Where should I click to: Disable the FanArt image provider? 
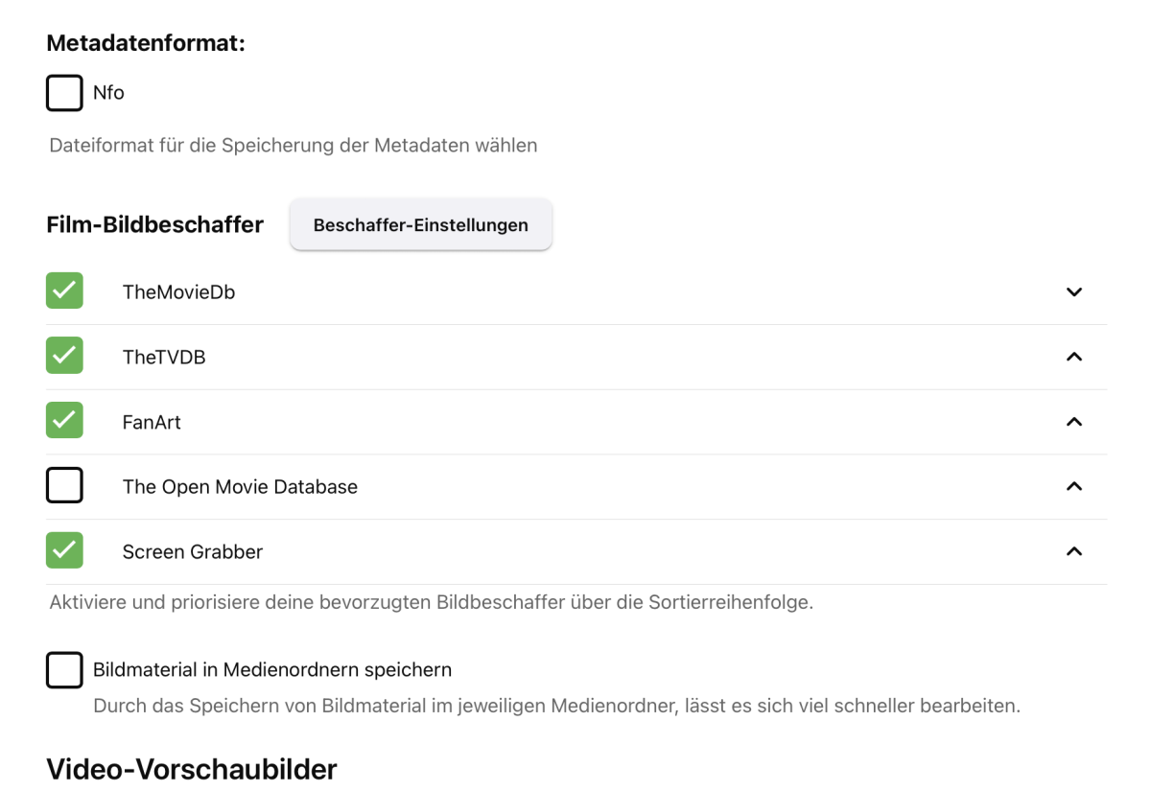63,421
